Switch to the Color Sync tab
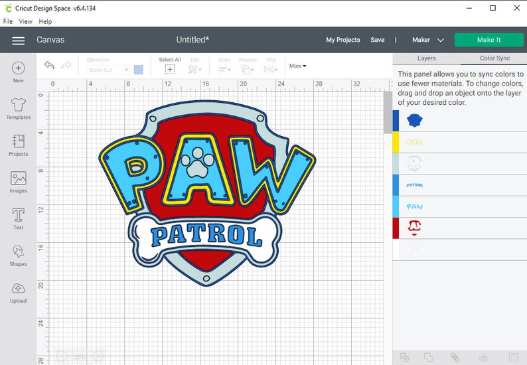This screenshot has width=527, height=365. pos(494,58)
